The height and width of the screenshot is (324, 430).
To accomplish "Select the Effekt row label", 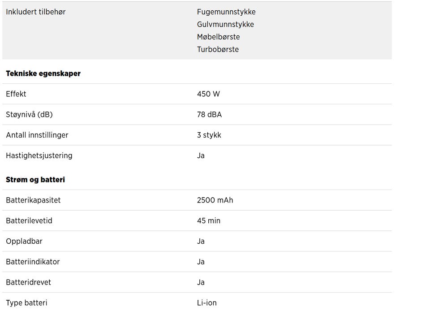I will [16, 94].
